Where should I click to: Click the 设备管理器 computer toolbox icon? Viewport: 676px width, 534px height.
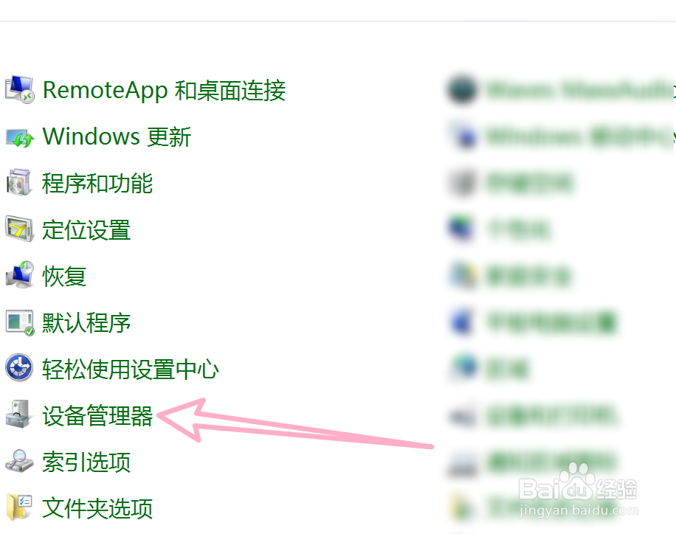[x=18, y=415]
